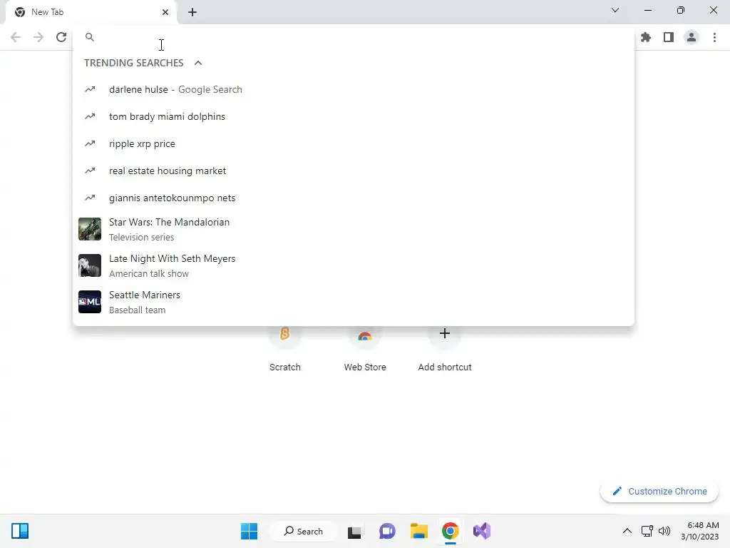Open Task View on the taskbar
This screenshot has width=730, height=548.
pyautogui.click(x=355, y=531)
